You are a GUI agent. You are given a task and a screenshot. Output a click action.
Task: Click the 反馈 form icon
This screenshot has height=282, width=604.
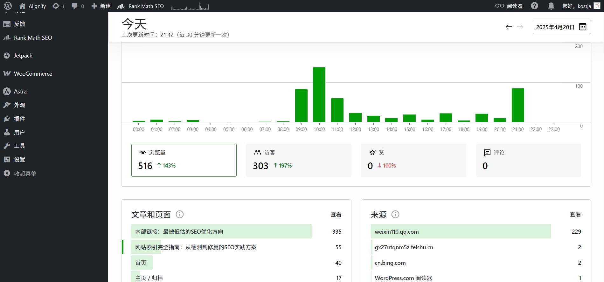(x=7, y=24)
